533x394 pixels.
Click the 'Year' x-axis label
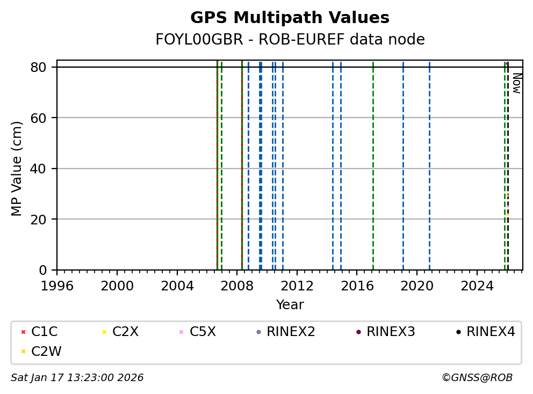tap(290, 305)
